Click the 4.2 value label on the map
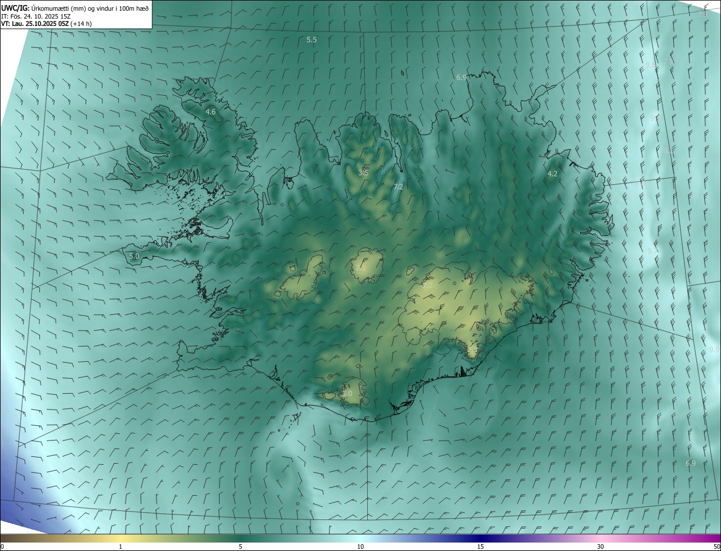Viewport: 721px width, 551px height. tap(553, 174)
